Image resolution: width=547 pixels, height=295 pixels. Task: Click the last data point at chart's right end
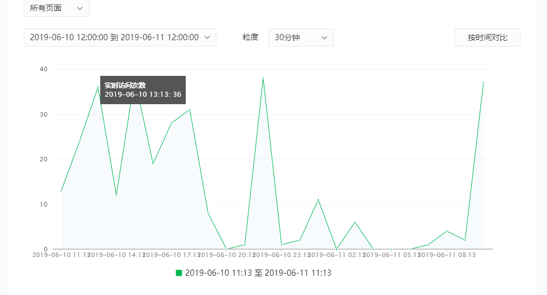point(483,83)
